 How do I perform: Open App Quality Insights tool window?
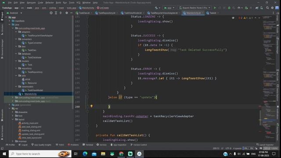(x=41, y=145)
